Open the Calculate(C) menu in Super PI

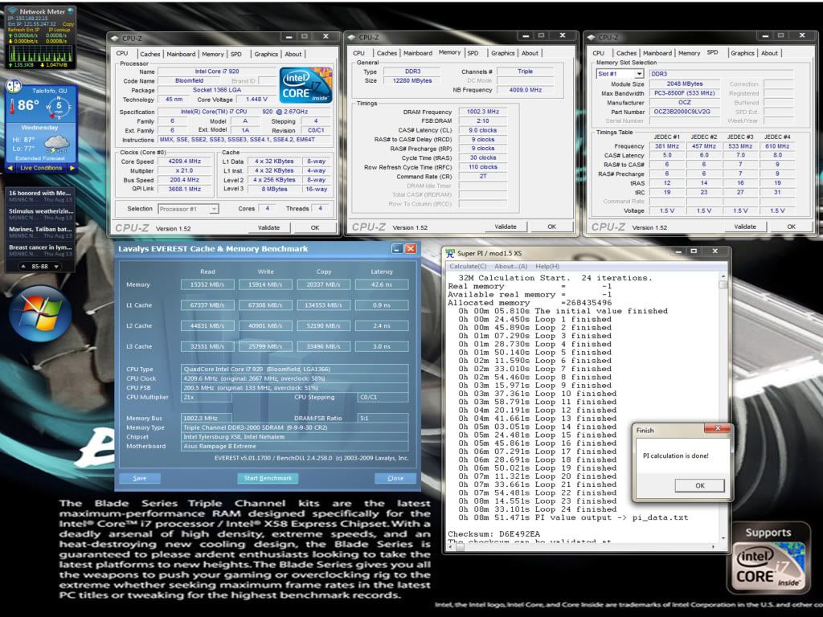(x=469, y=267)
